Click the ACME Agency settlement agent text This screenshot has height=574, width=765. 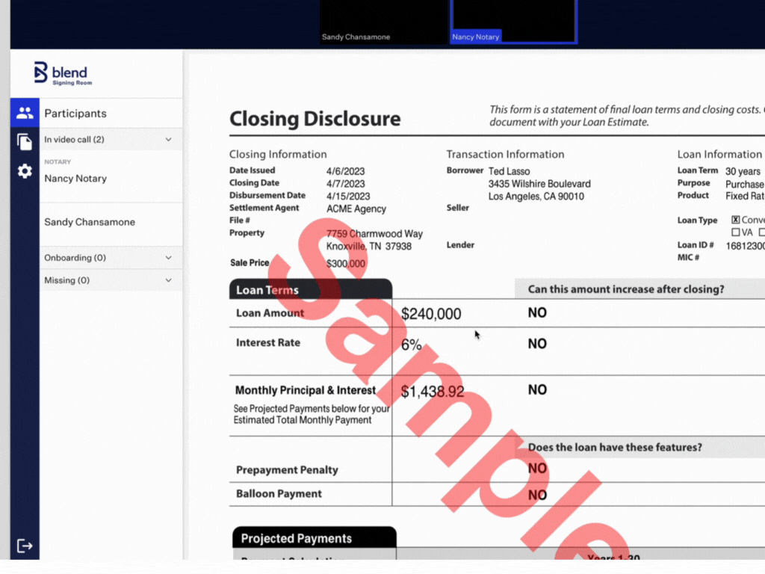[x=356, y=209]
